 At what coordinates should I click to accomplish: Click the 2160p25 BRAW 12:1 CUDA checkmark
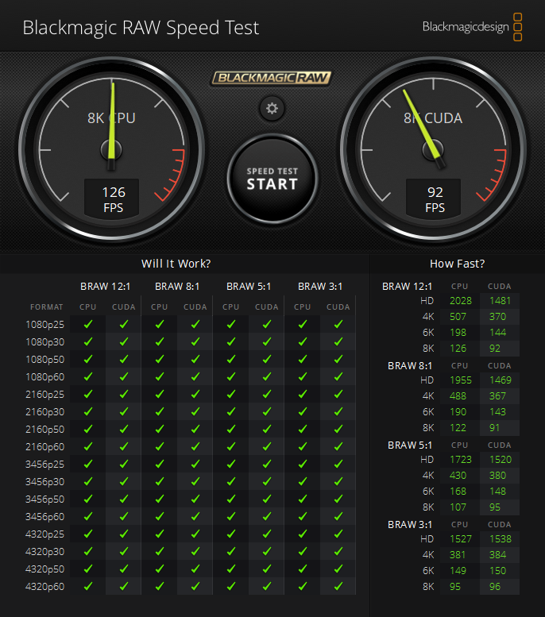124,395
